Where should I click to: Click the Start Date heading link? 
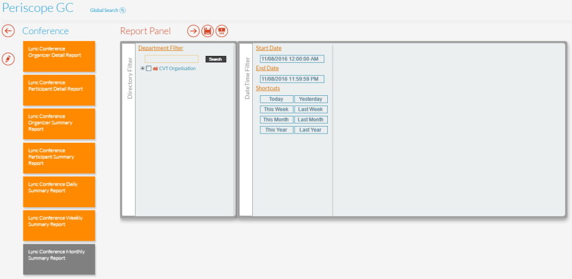(x=268, y=48)
